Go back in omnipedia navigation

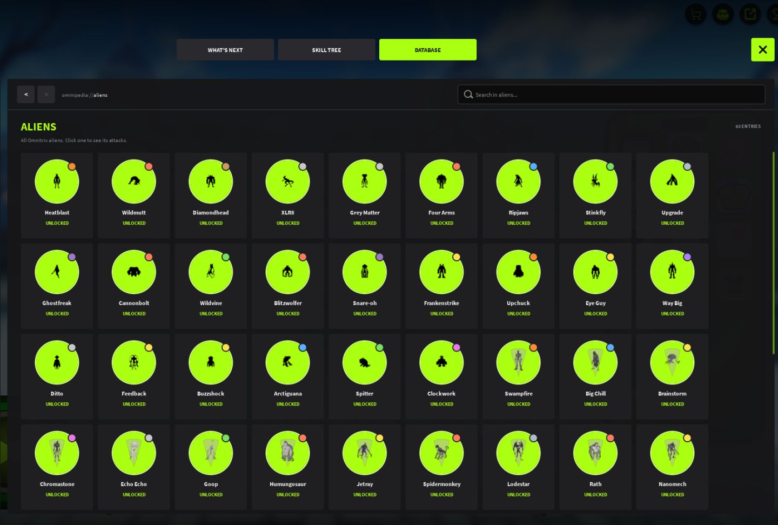pos(26,95)
